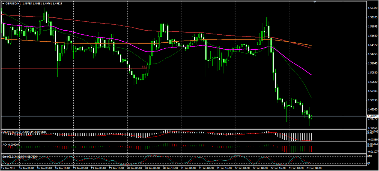Image resolution: width=379 pixels, height=171 pixels.
Task: Click the gray chart shift triangle marker
Action: point(315,2)
